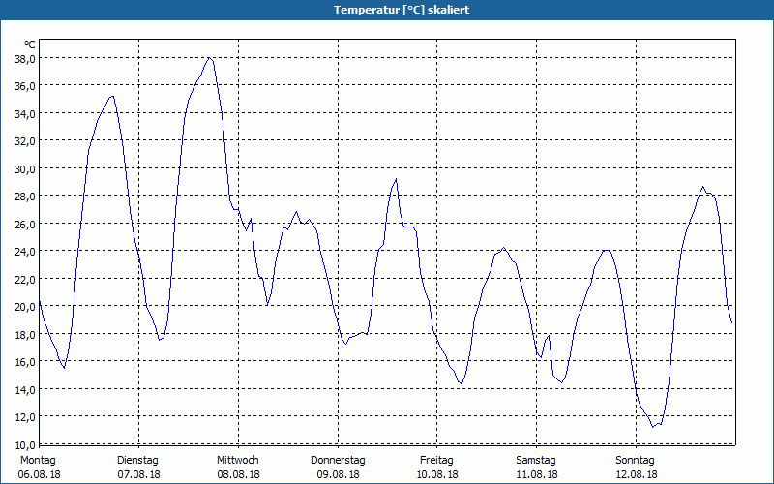This screenshot has height=484, width=774.
Task: Select the Samstag 11.08.18 axis label
Action: (537, 468)
